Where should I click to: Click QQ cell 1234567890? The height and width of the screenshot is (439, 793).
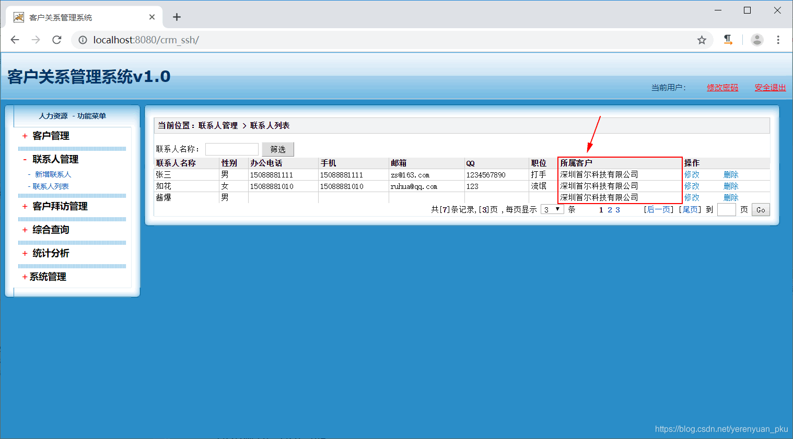pos(486,175)
